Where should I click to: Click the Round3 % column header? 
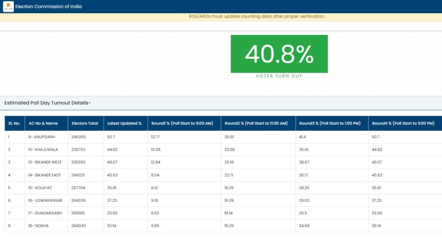[x=332, y=123]
